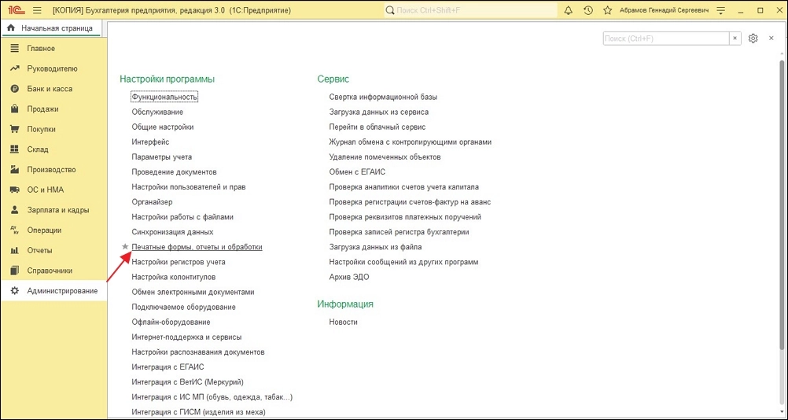Open the Зарплата и кадры section
This screenshot has height=420, width=788.
(x=53, y=210)
